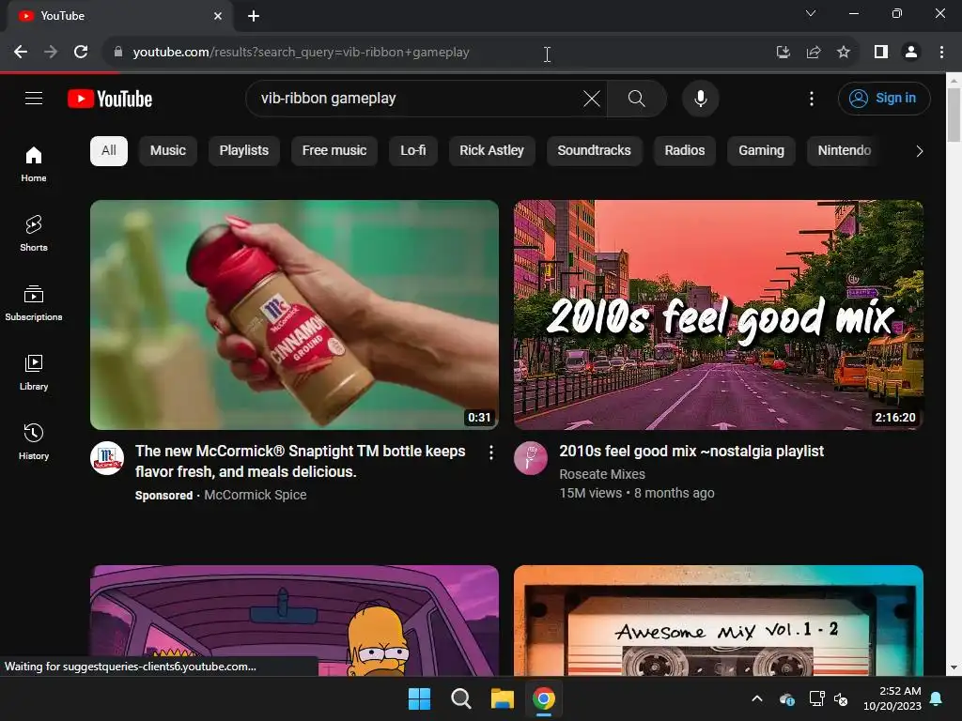The image size is (962, 721).
Task: Open 2010s feel good mix video title
Action: click(691, 452)
